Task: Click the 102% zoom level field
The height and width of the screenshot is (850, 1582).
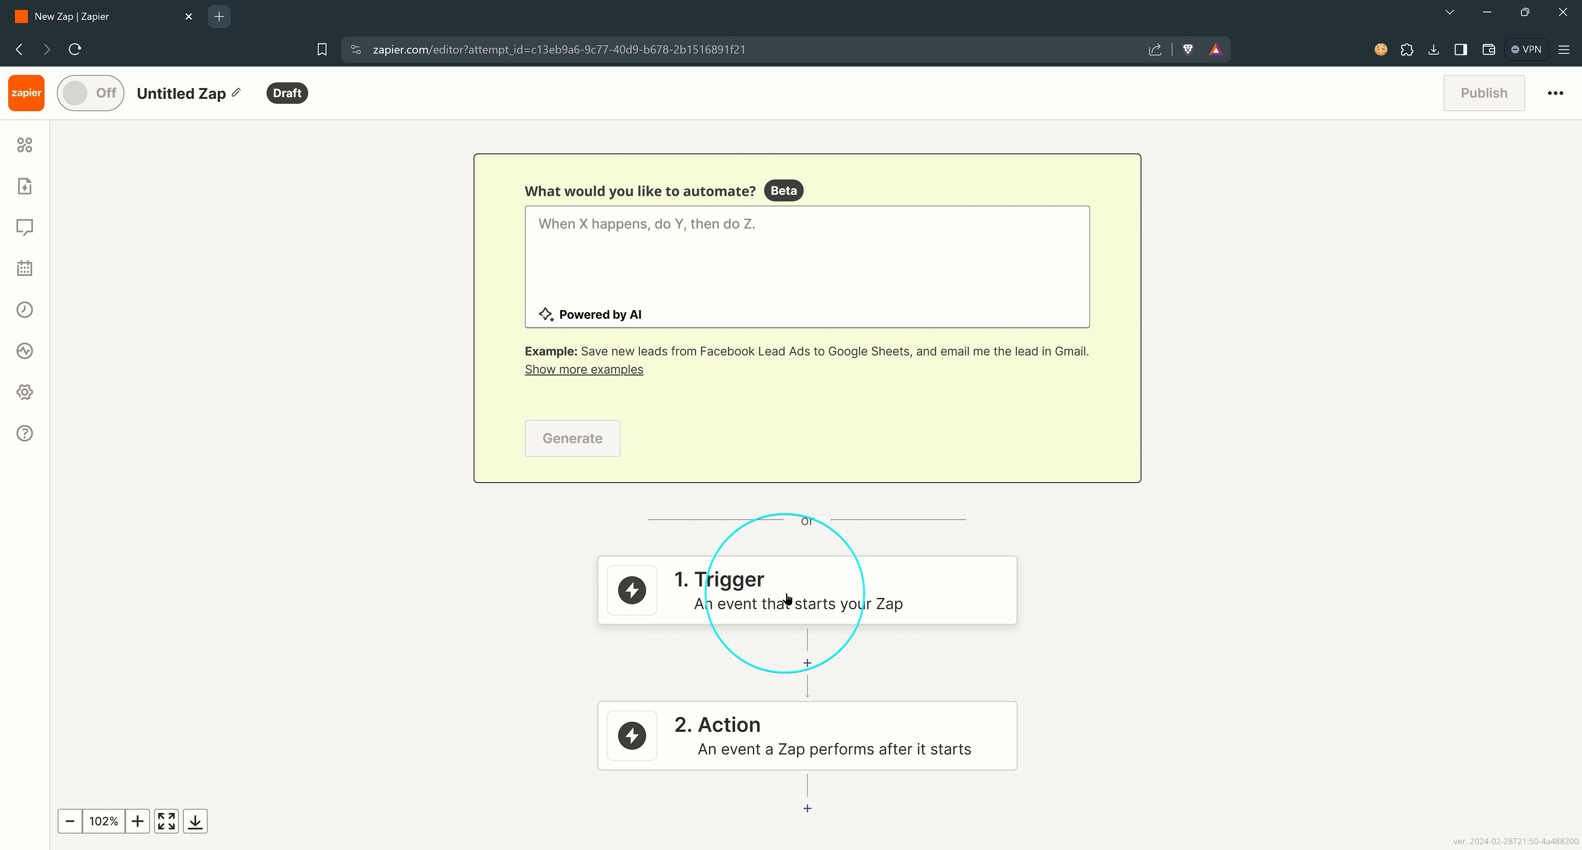Action: (103, 821)
